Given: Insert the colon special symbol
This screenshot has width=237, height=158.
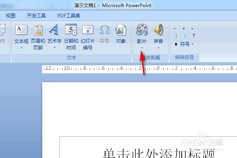Looking at the screenshot, I should (185, 36).
